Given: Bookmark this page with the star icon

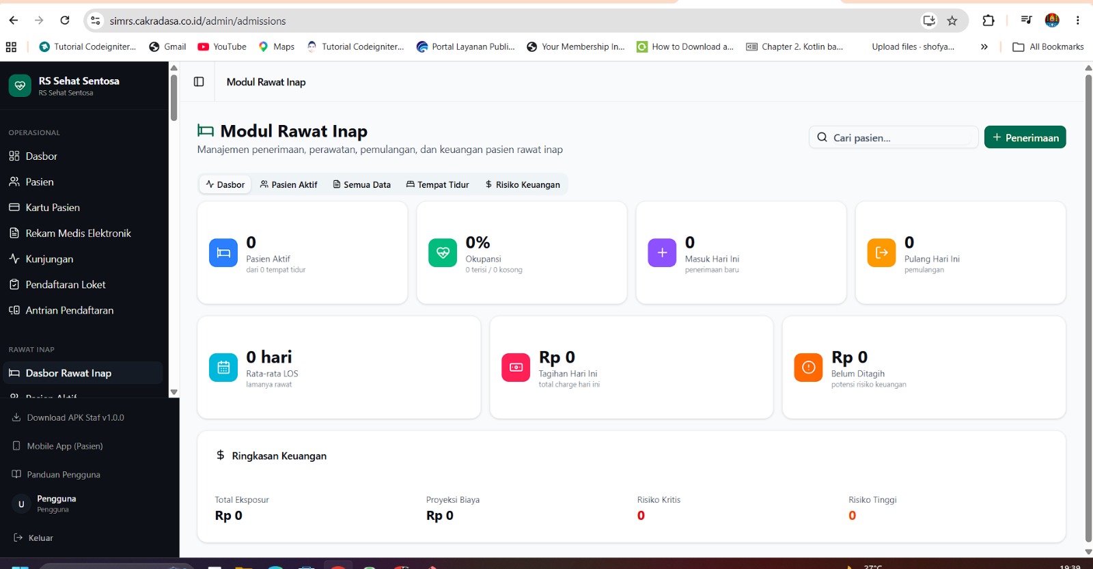Looking at the screenshot, I should tap(952, 20).
